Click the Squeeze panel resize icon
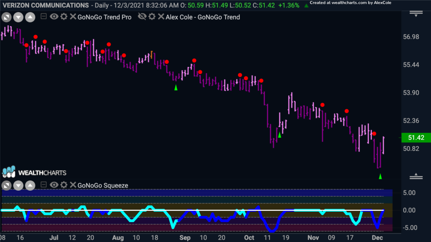Viewport: 431px width, 242px height. click(6, 185)
